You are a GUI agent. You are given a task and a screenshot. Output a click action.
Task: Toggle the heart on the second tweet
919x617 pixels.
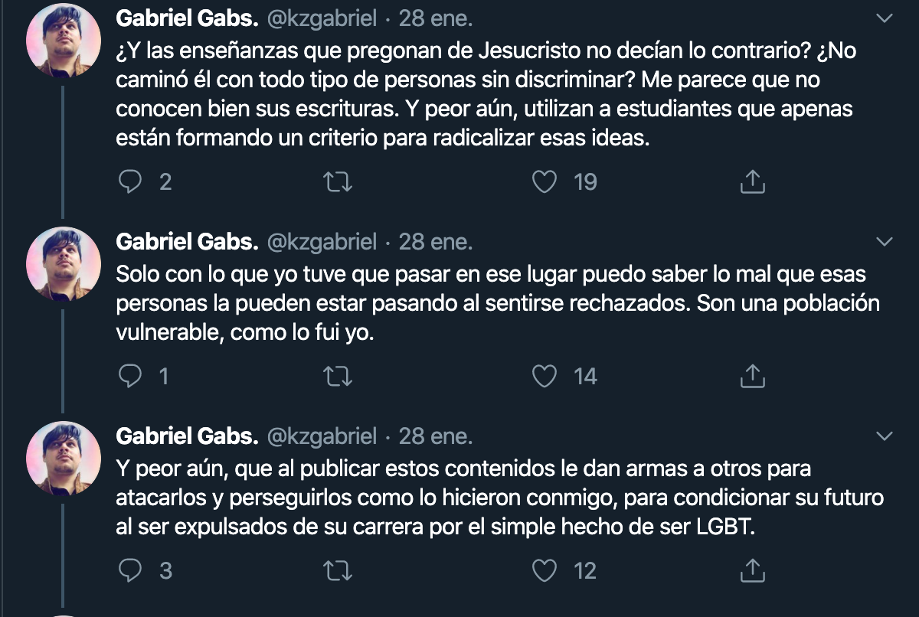coord(545,376)
